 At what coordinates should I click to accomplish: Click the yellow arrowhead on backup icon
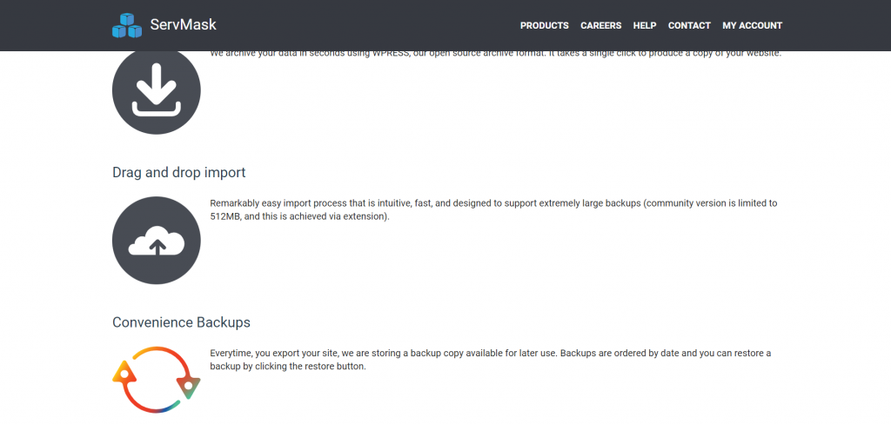[x=124, y=372]
